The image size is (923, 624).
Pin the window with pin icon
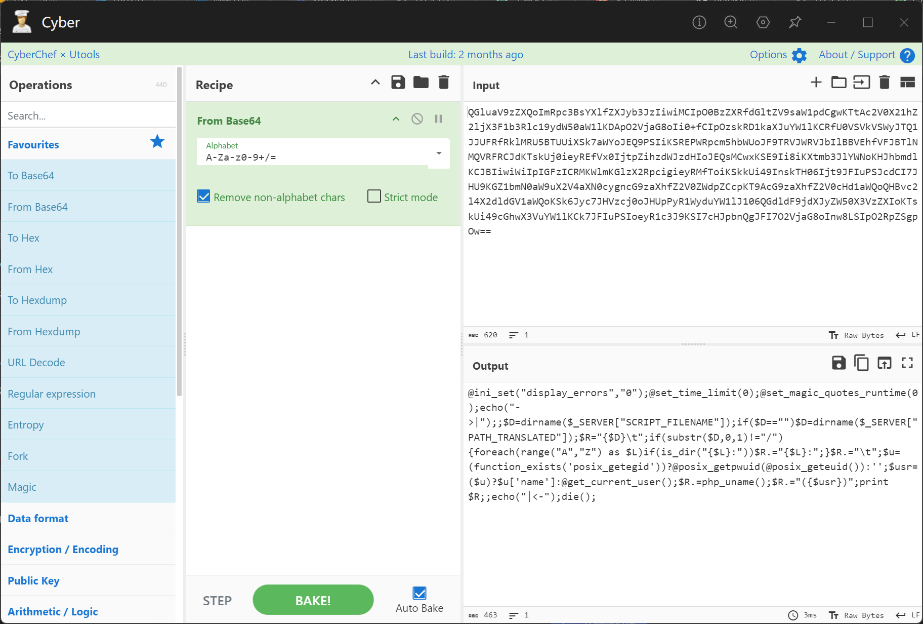point(795,22)
